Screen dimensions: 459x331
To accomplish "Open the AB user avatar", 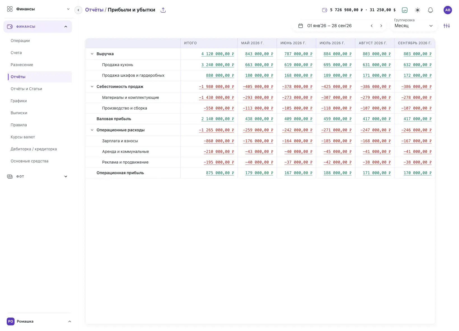I will 448,10.
